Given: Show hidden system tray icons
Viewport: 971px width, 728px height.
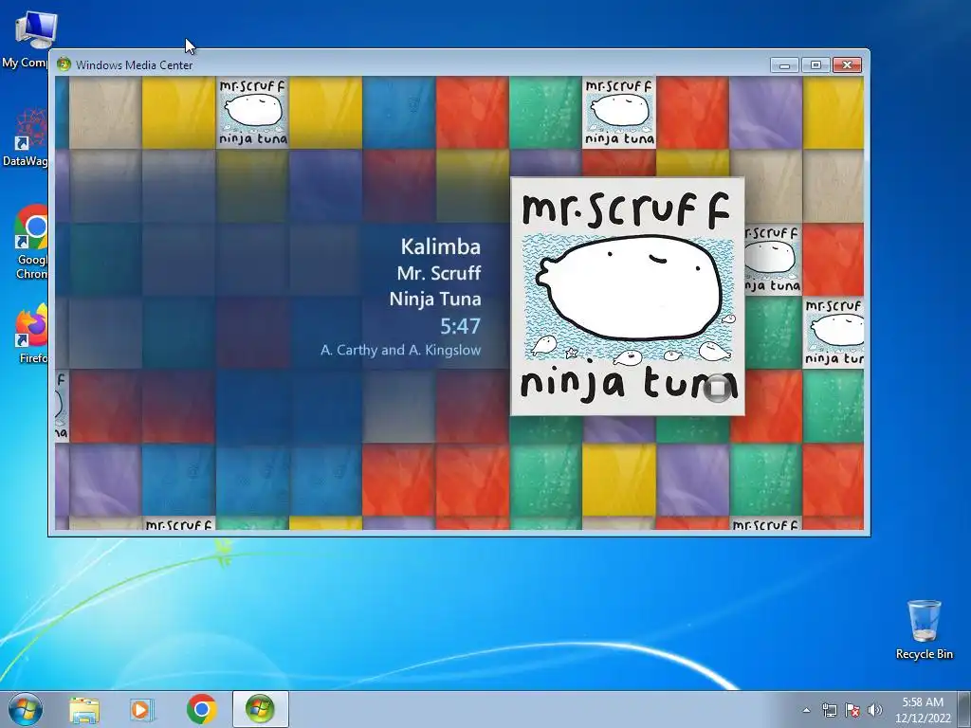Looking at the screenshot, I should click(x=806, y=710).
